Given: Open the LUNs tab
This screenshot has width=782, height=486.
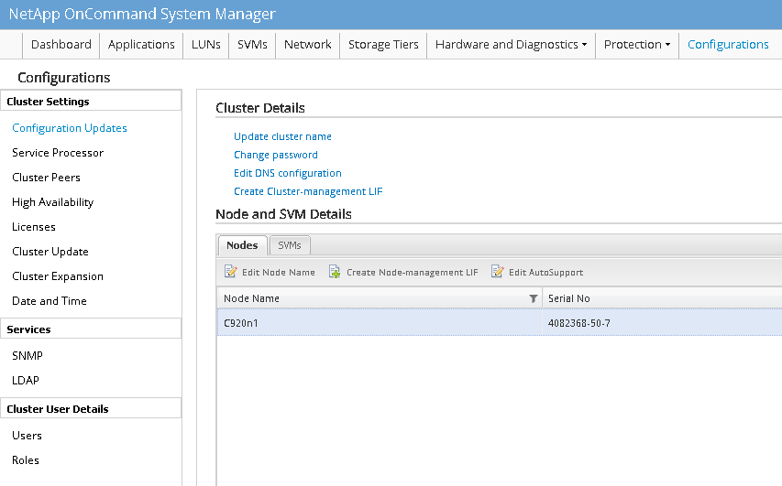Looking at the screenshot, I should [206, 44].
